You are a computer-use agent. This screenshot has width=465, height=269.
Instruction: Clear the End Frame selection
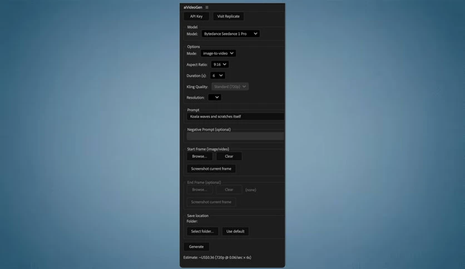tap(229, 190)
